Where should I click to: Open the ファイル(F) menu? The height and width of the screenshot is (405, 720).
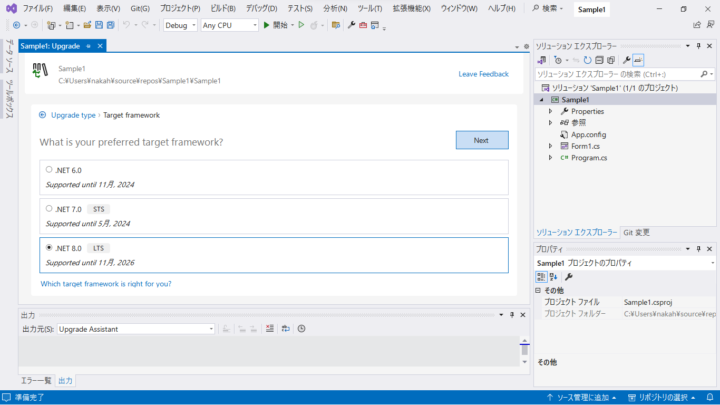[x=37, y=8]
